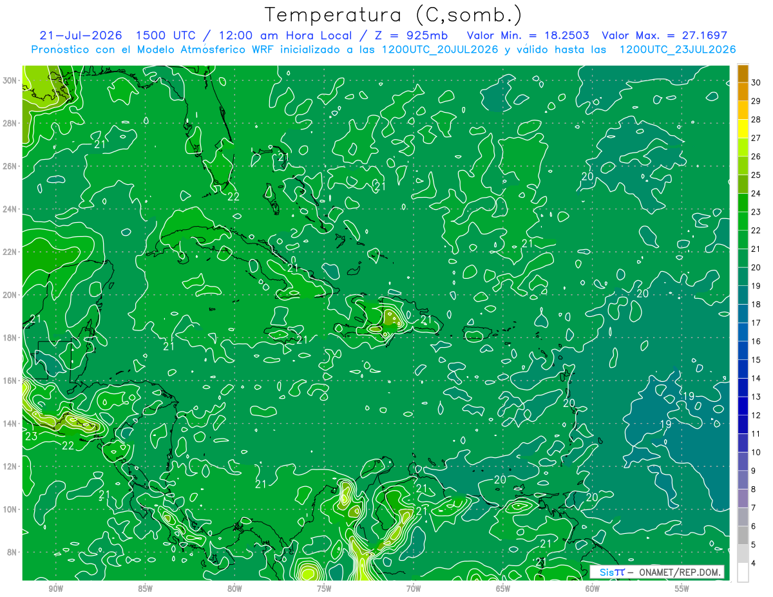Click the "22N" latitude axis label
The width and height of the screenshot is (773, 597).
[x=10, y=252]
